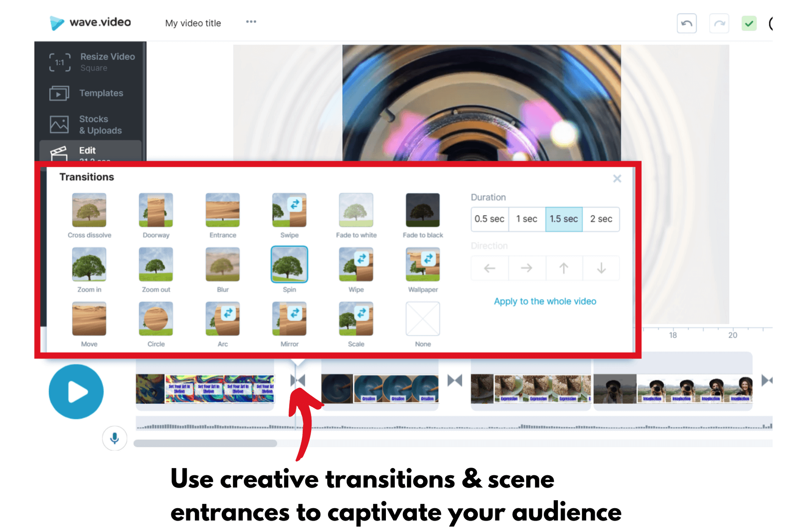Select the None transition option

pyautogui.click(x=422, y=319)
